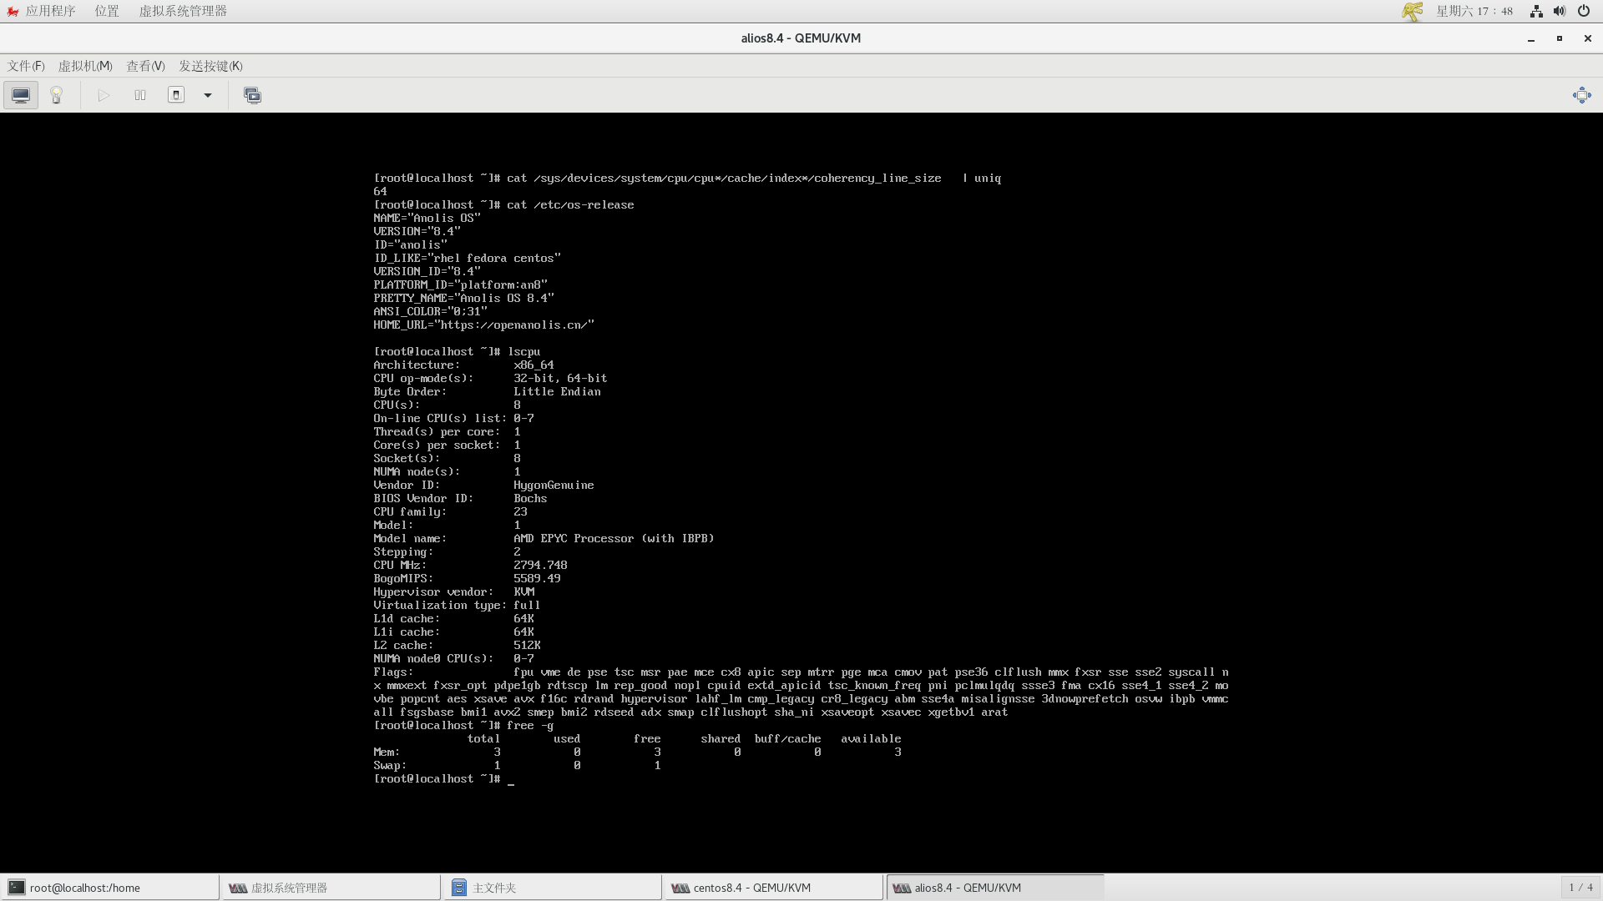Shut down the virtual machine
This screenshot has width=1603, height=901.
(176, 95)
